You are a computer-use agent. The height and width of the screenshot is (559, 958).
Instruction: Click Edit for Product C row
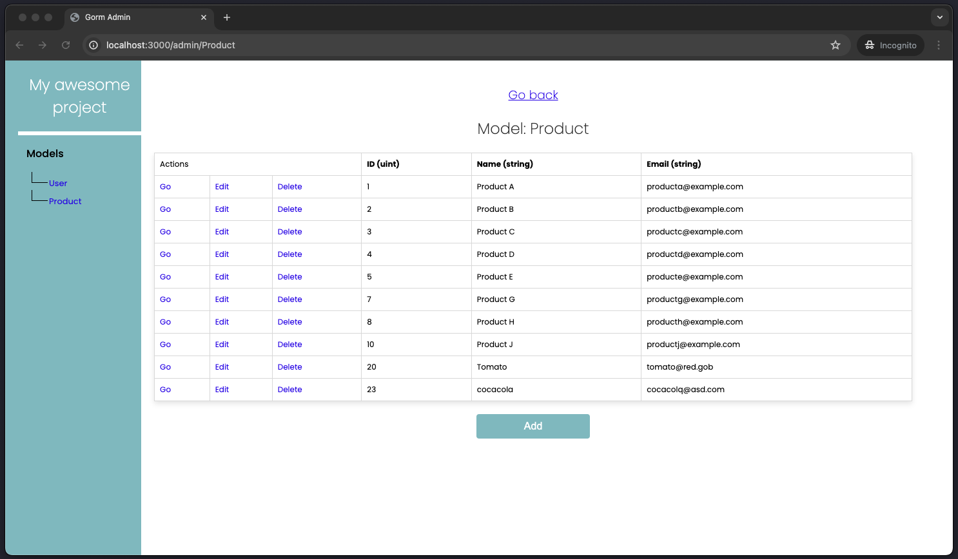222,232
